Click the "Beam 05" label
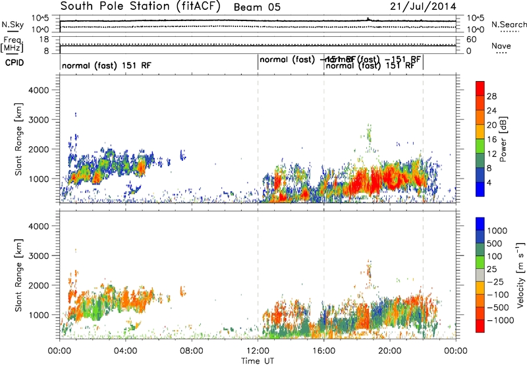 pyautogui.click(x=257, y=7)
